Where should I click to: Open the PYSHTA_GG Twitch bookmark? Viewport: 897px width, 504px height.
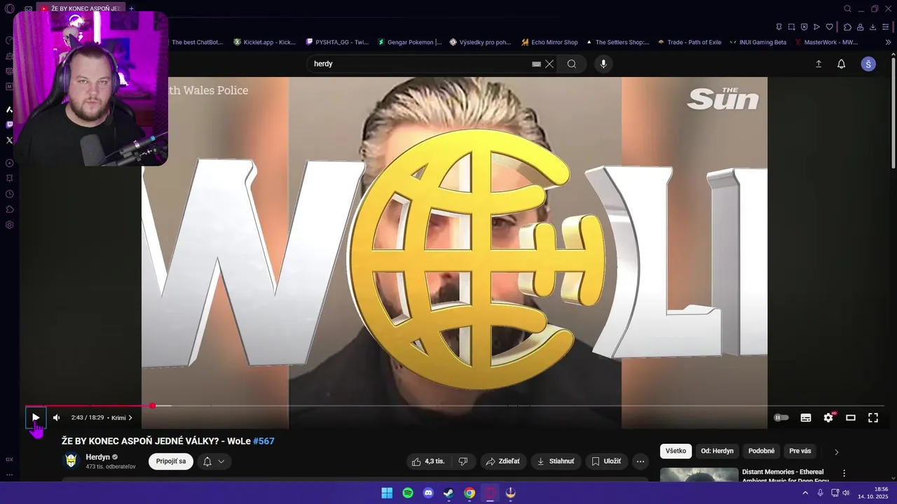(337, 42)
